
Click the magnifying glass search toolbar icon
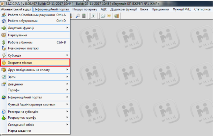pyautogui.click(x=78, y=16)
